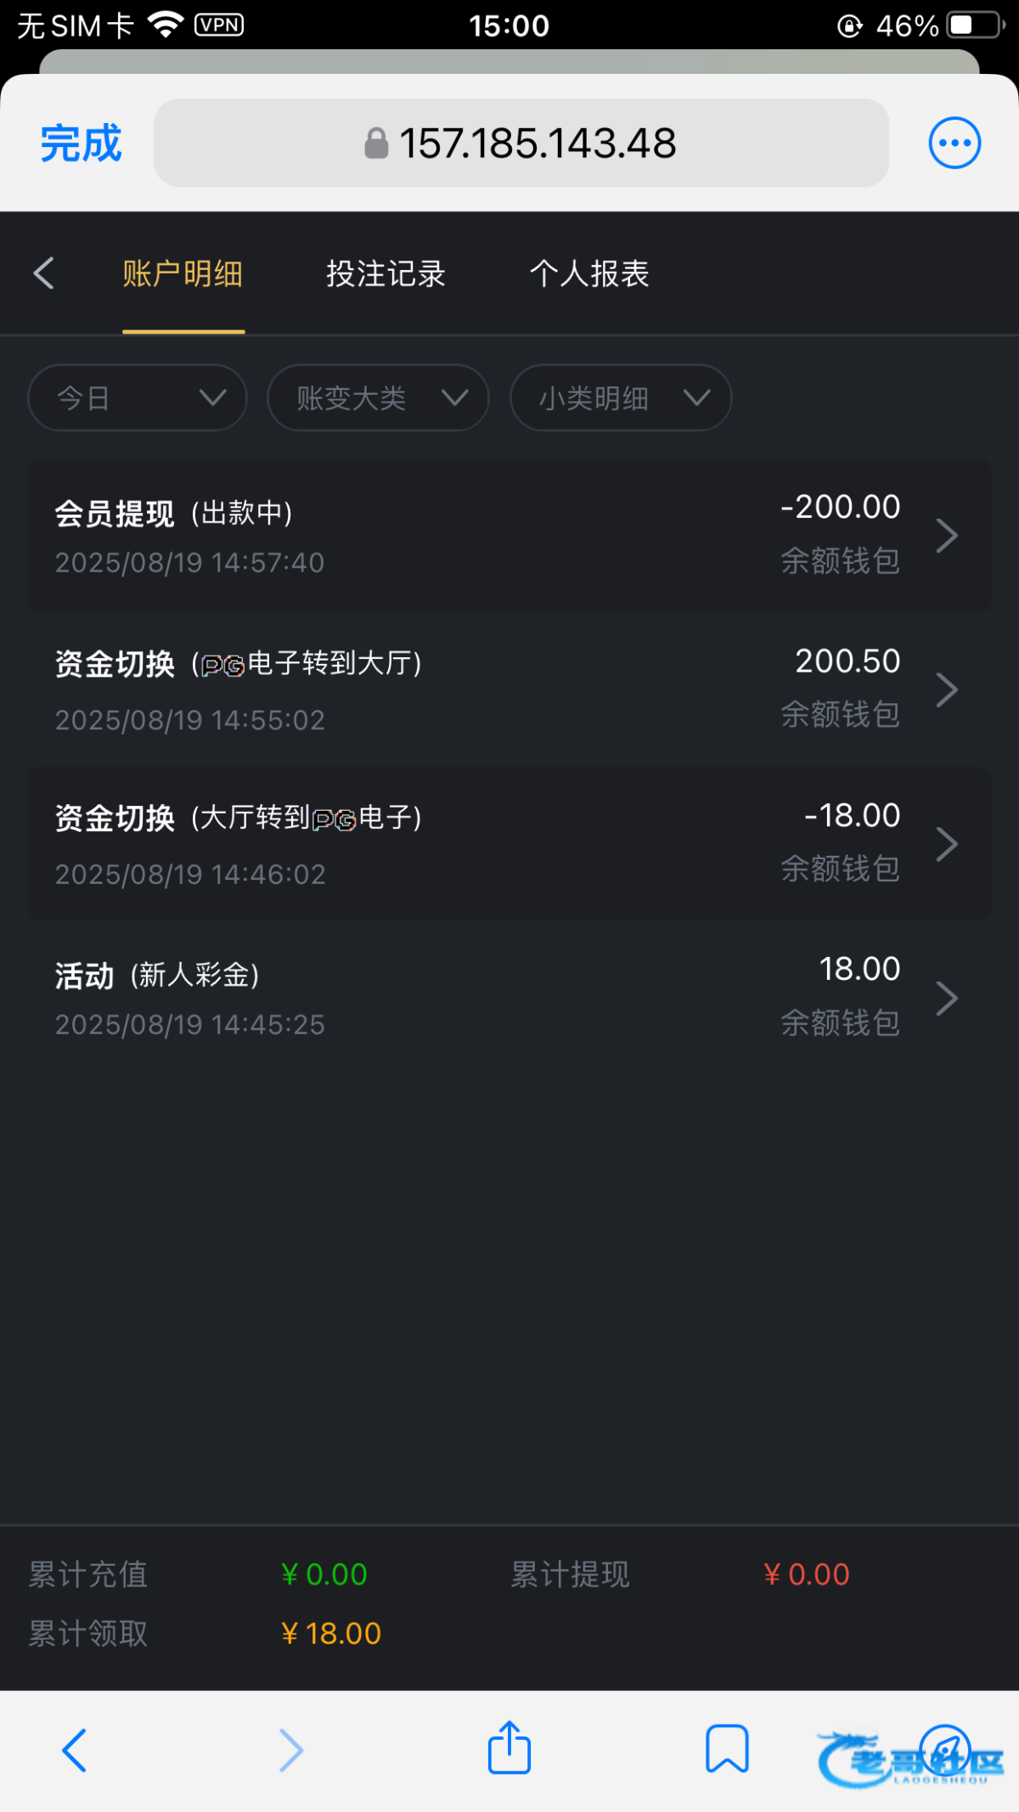Tap 完成 to close the browser view
Viewport: 1019px width, 1812px height.
(x=82, y=143)
